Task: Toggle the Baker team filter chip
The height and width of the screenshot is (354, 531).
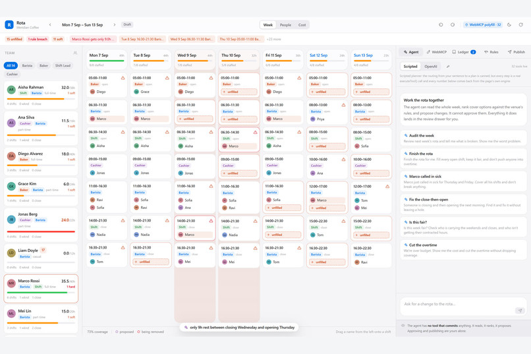Action: (x=43, y=65)
